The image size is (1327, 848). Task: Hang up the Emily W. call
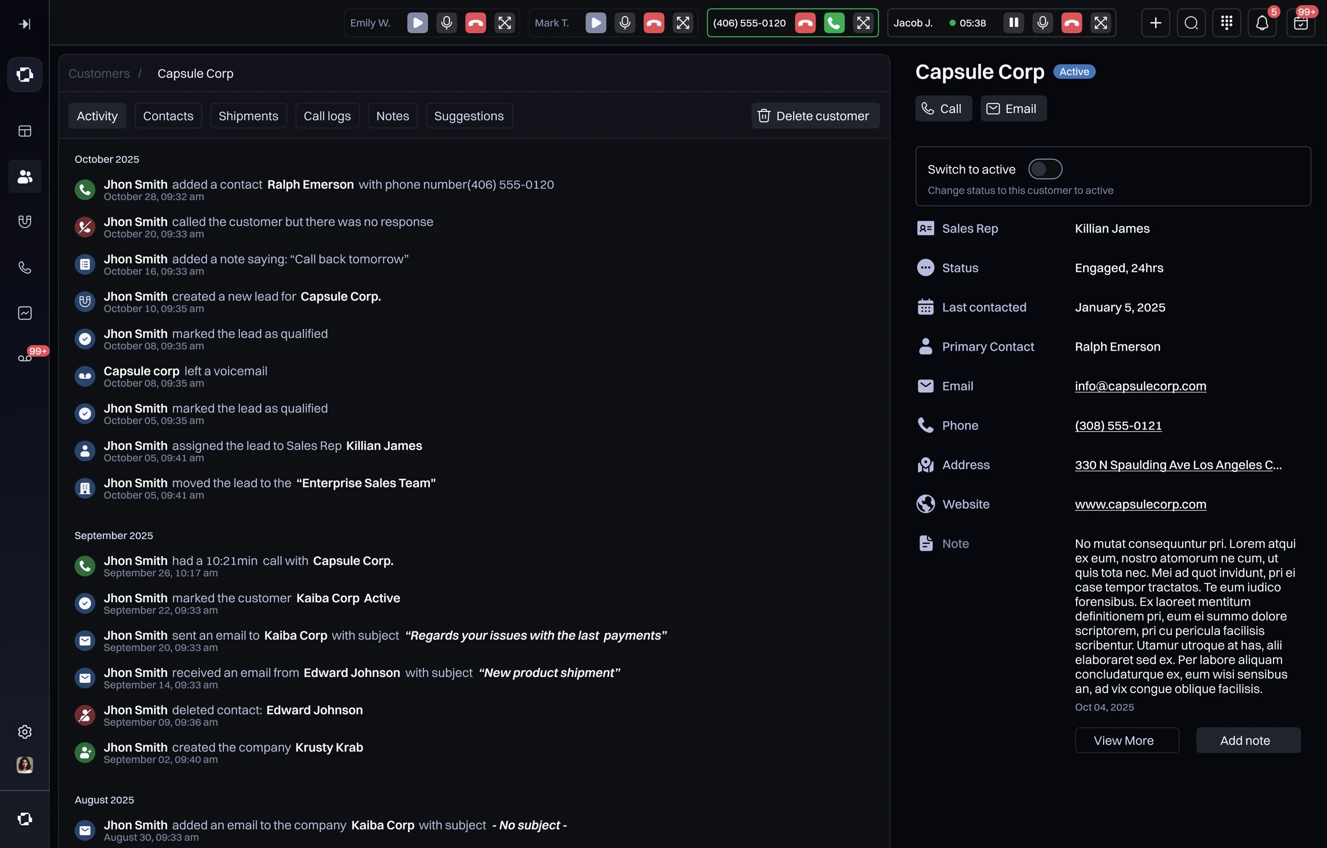[475, 23]
